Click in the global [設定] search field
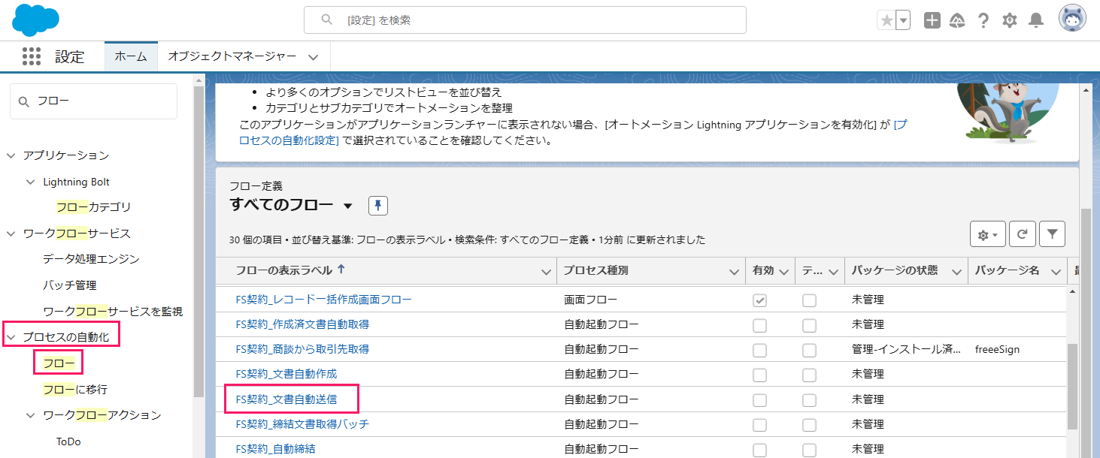This screenshot has width=1100, height=458. tap(525, 20)
